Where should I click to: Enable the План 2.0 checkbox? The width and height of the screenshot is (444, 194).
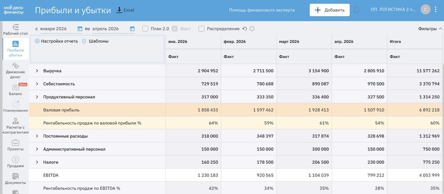(x=145, y=29)
